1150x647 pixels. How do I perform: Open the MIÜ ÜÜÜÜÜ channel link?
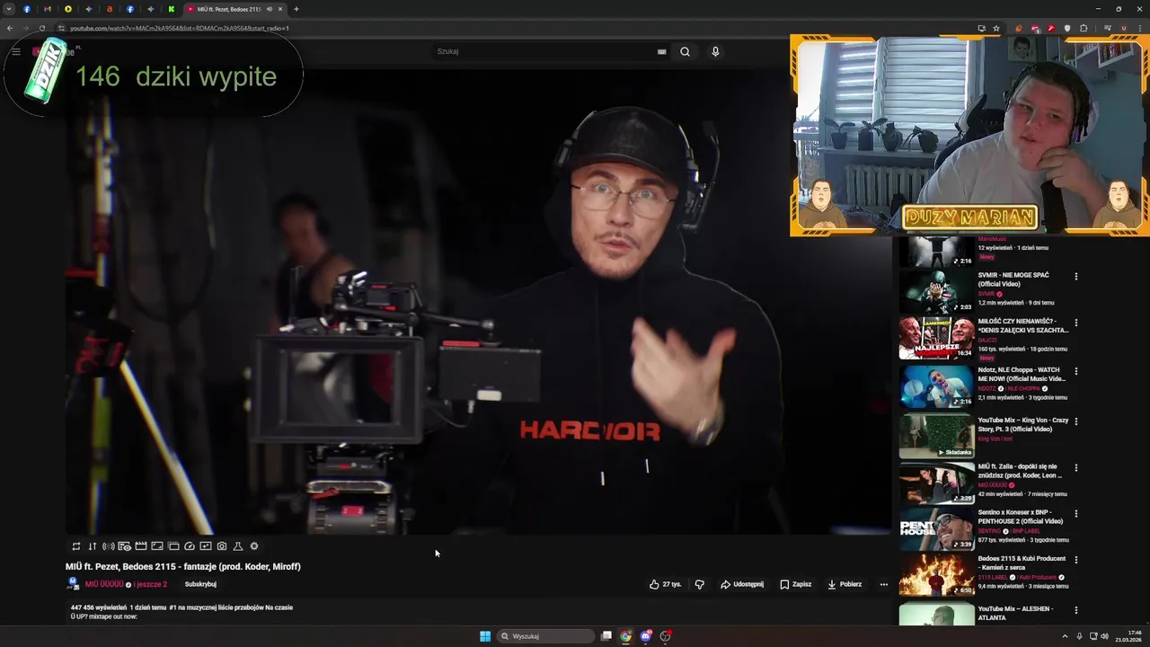click(104, 584)
